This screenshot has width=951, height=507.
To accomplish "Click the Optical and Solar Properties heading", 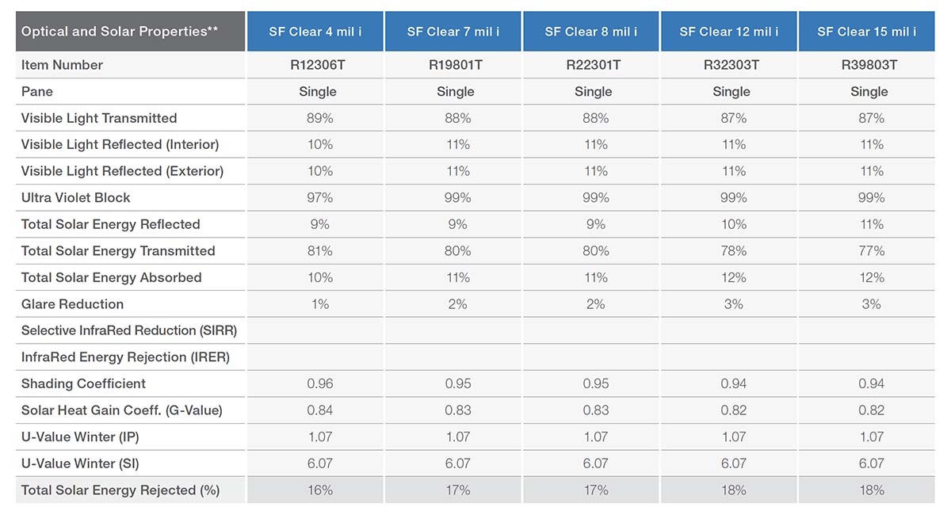I will pyautogui.click(x=120, y=32).
